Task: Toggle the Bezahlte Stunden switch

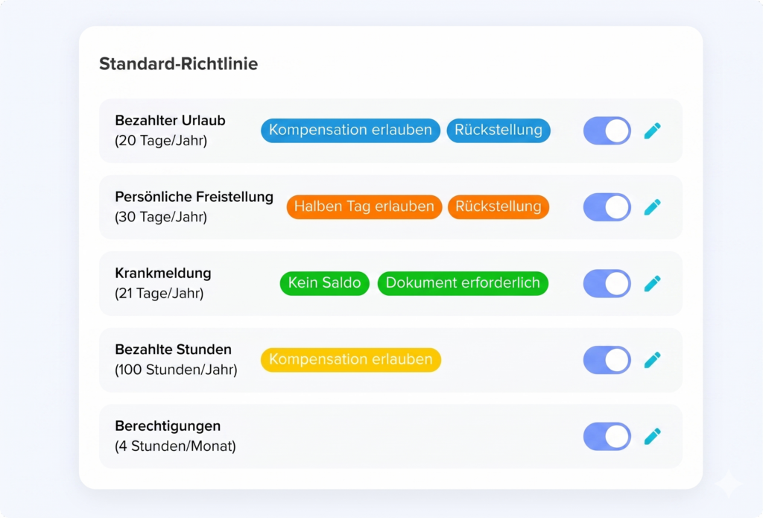Action: tap(607, 359)
